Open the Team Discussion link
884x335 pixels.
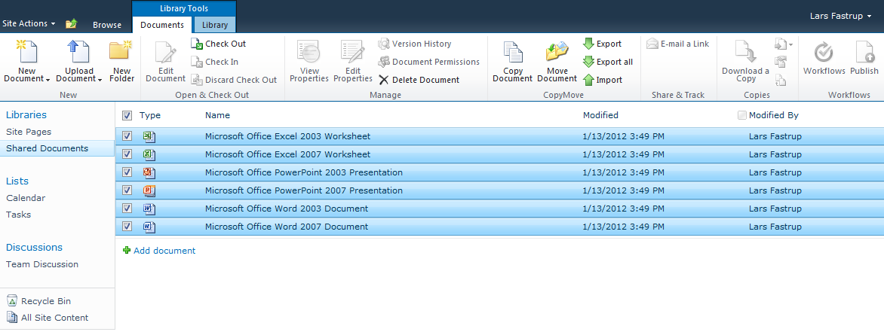coord(42,264)
